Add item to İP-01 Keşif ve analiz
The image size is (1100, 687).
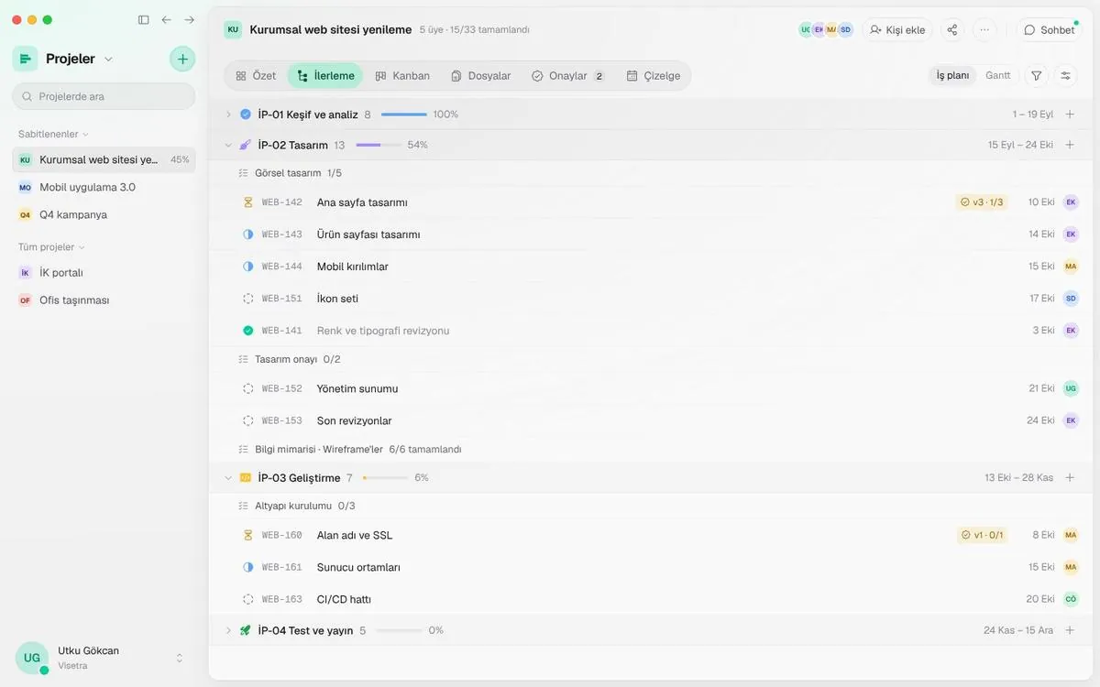pos(1070,114)
